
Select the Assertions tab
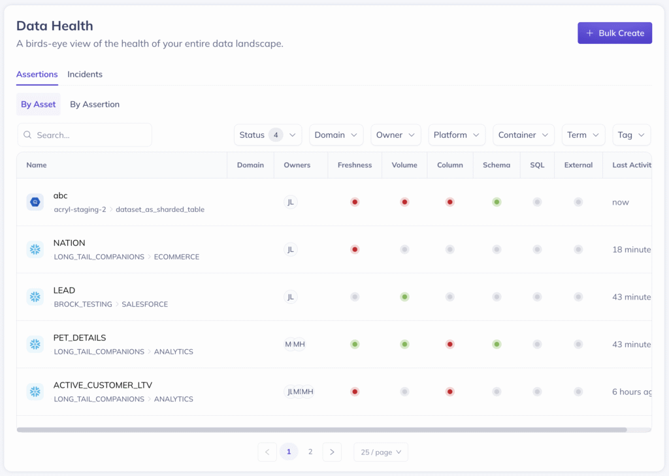tap(37, 74)
